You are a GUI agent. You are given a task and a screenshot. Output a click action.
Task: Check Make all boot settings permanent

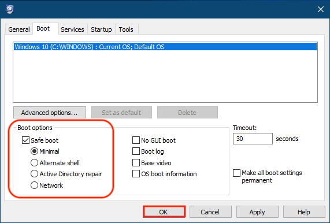click(236, 173)
